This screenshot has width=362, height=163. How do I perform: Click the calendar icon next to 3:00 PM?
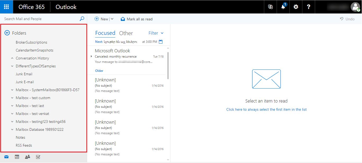pos(161,42)
